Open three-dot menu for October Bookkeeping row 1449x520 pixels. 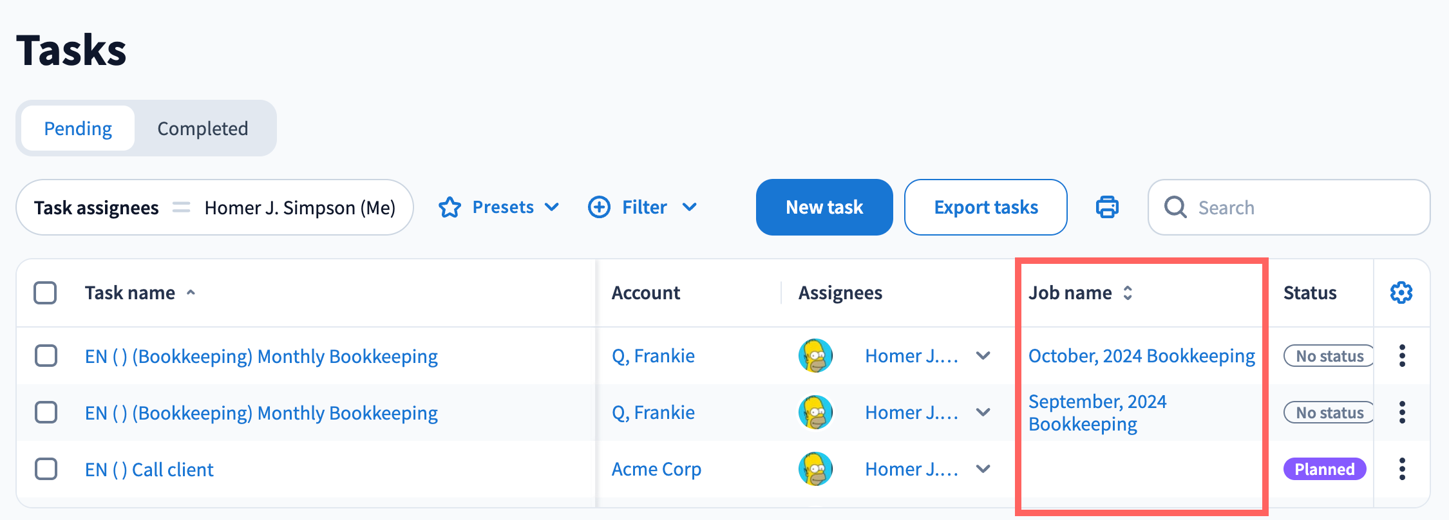click(1402, 356)
